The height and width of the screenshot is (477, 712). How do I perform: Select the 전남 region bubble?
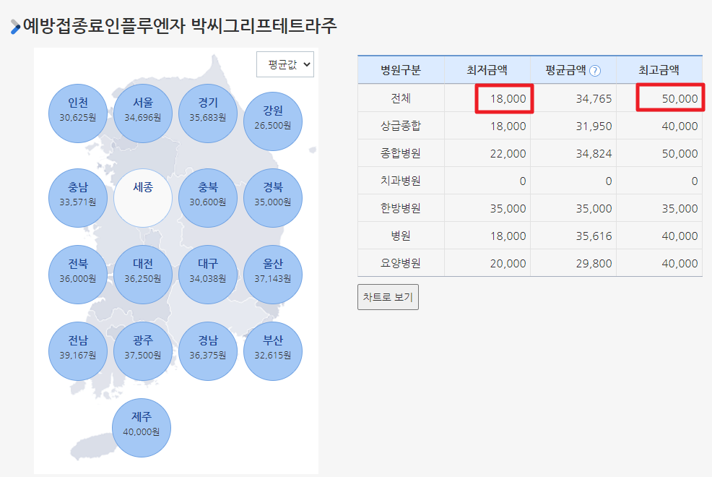[78, 351]
